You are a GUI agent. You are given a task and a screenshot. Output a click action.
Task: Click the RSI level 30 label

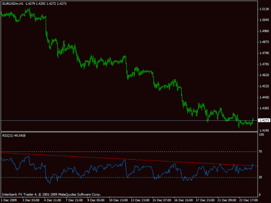[260, 177]
